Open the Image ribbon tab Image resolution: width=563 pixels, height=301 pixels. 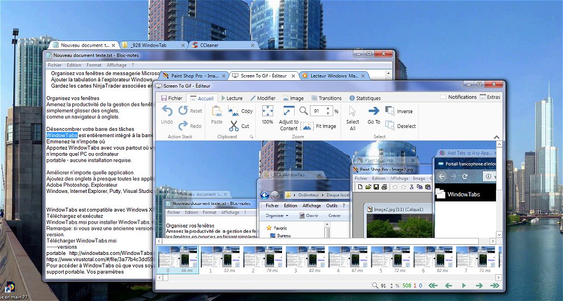click(293, 98)
